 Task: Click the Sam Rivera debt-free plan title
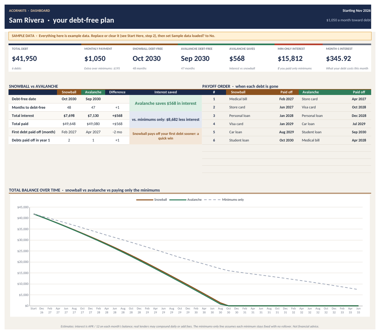pyautogui.click(x=62, y=20)
